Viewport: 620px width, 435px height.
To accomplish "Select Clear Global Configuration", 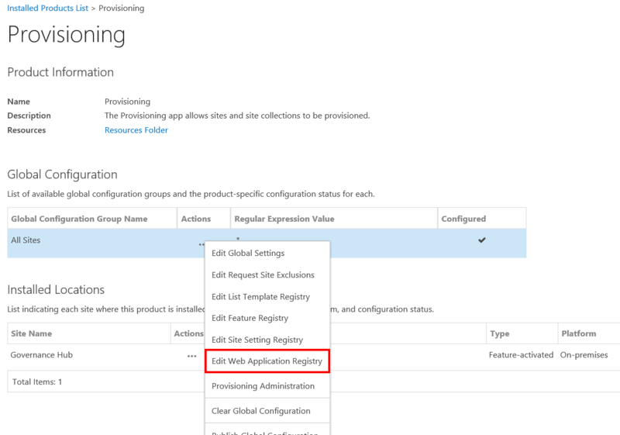I will pyautogui.click(x=260, y=411).
